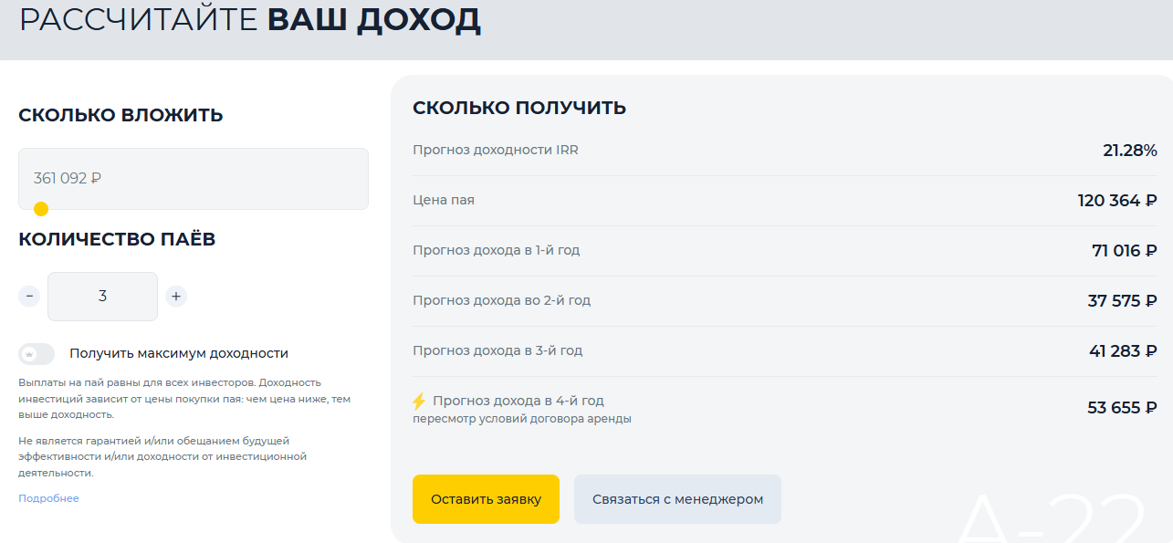Image resolution: width=1173 pixels, height=543 pixels.
Task: Open the 'Подробнее' link
Action: (x=48, y=498)
